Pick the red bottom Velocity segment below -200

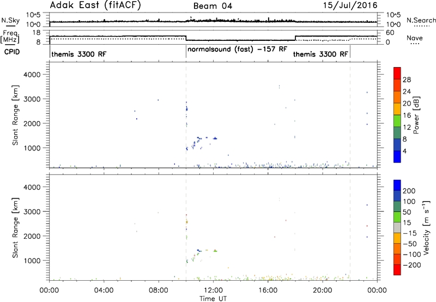click(x=397, y=270)
